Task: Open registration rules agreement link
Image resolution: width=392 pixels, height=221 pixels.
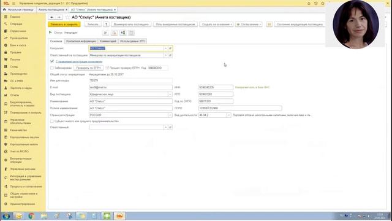Action: click(x=79, y=61)
